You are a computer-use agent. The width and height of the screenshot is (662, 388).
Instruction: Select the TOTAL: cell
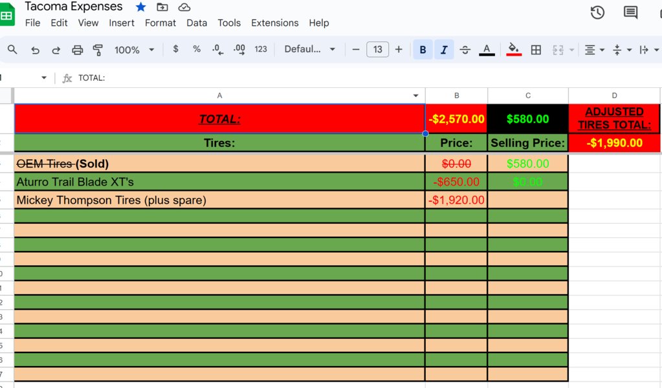[x=219, y=119]
